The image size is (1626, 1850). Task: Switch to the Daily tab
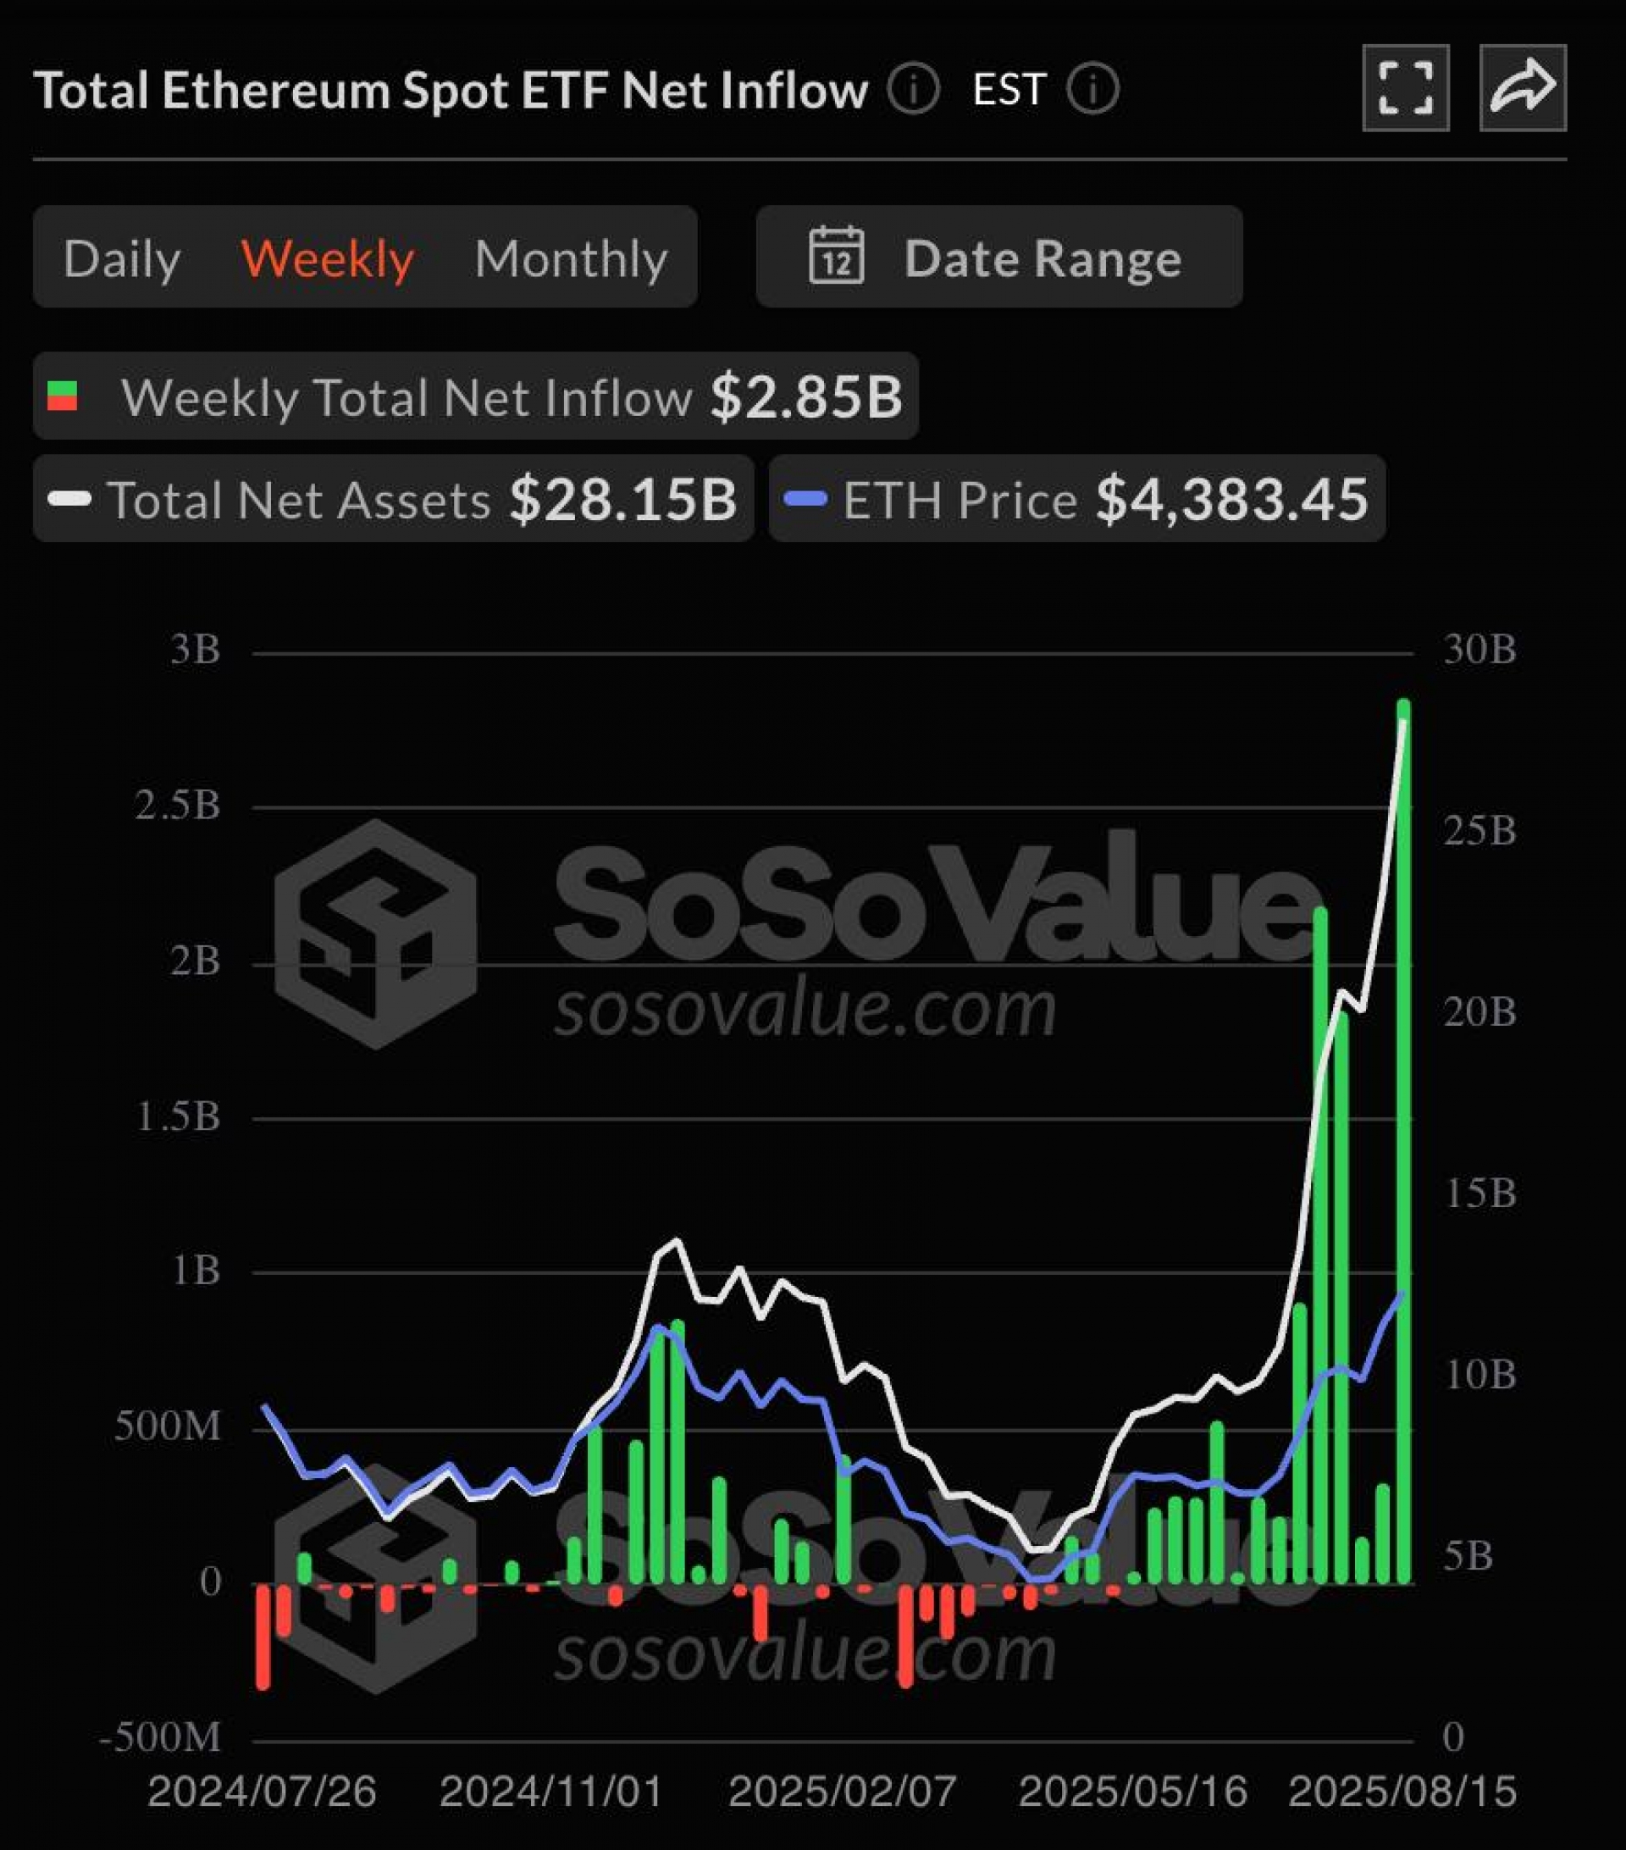pyautogui.click(x=122, y=258)
